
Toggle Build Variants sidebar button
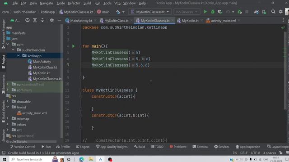tap(3, 112)
